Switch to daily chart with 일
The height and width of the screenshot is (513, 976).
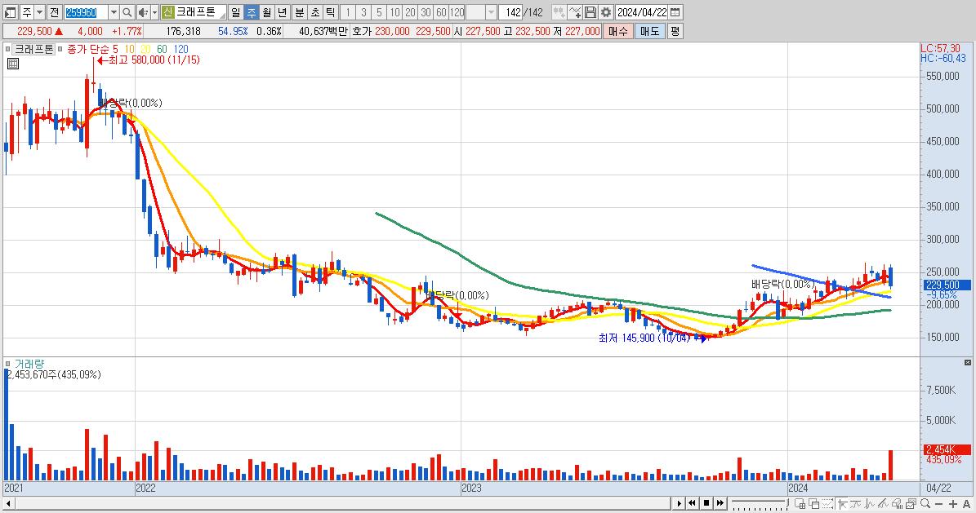(235, 12)
